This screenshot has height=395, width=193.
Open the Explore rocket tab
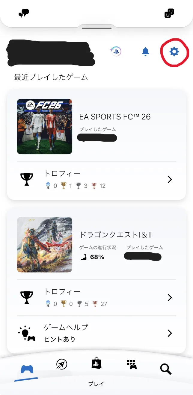pos(62,364)
